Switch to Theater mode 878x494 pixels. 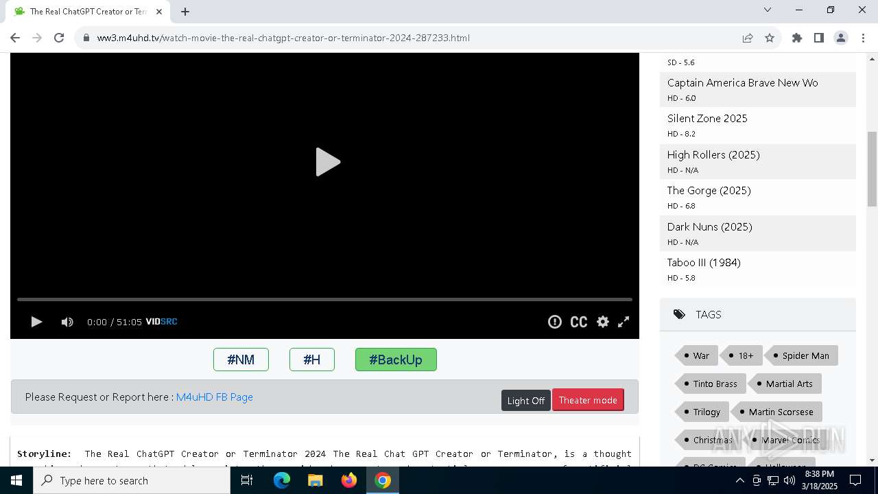tap(588, 400)
